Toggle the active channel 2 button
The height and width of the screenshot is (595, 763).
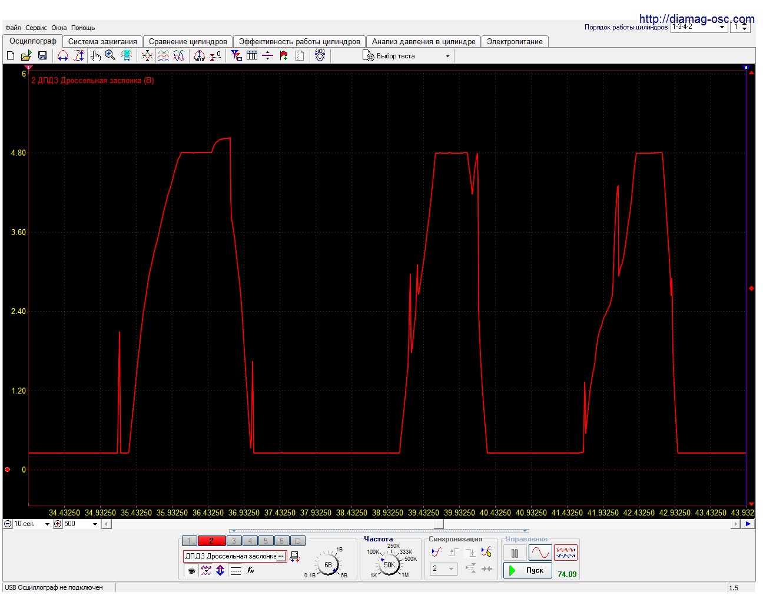[x=211, y=541]
